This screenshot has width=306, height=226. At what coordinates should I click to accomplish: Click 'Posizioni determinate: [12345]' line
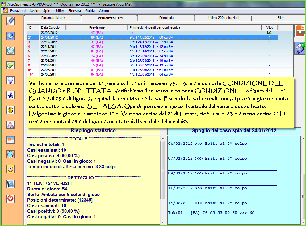click(x=60, y=200)
